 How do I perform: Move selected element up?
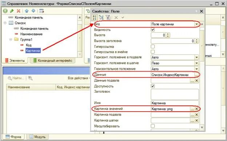pyautogui.click(x=27, y=11)
